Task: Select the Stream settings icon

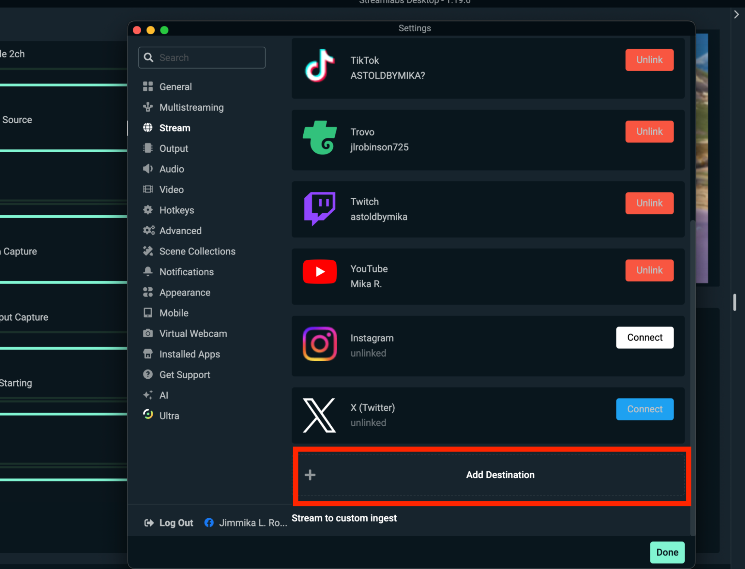Action: click(148, 128)
